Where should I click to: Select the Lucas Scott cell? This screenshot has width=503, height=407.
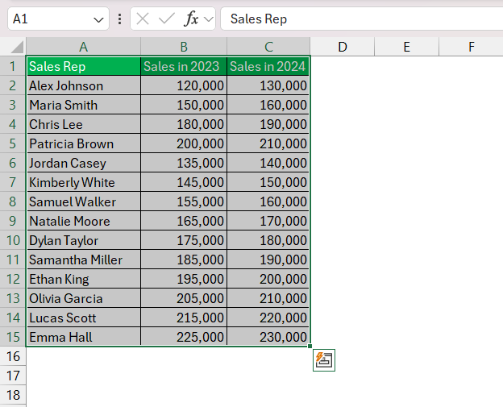point(83,318)
